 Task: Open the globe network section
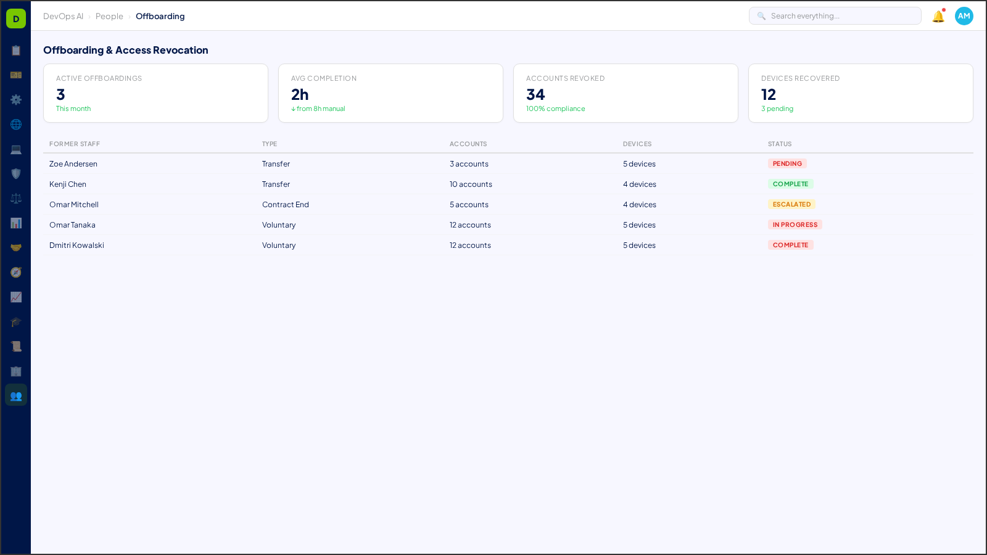(16, 125)
